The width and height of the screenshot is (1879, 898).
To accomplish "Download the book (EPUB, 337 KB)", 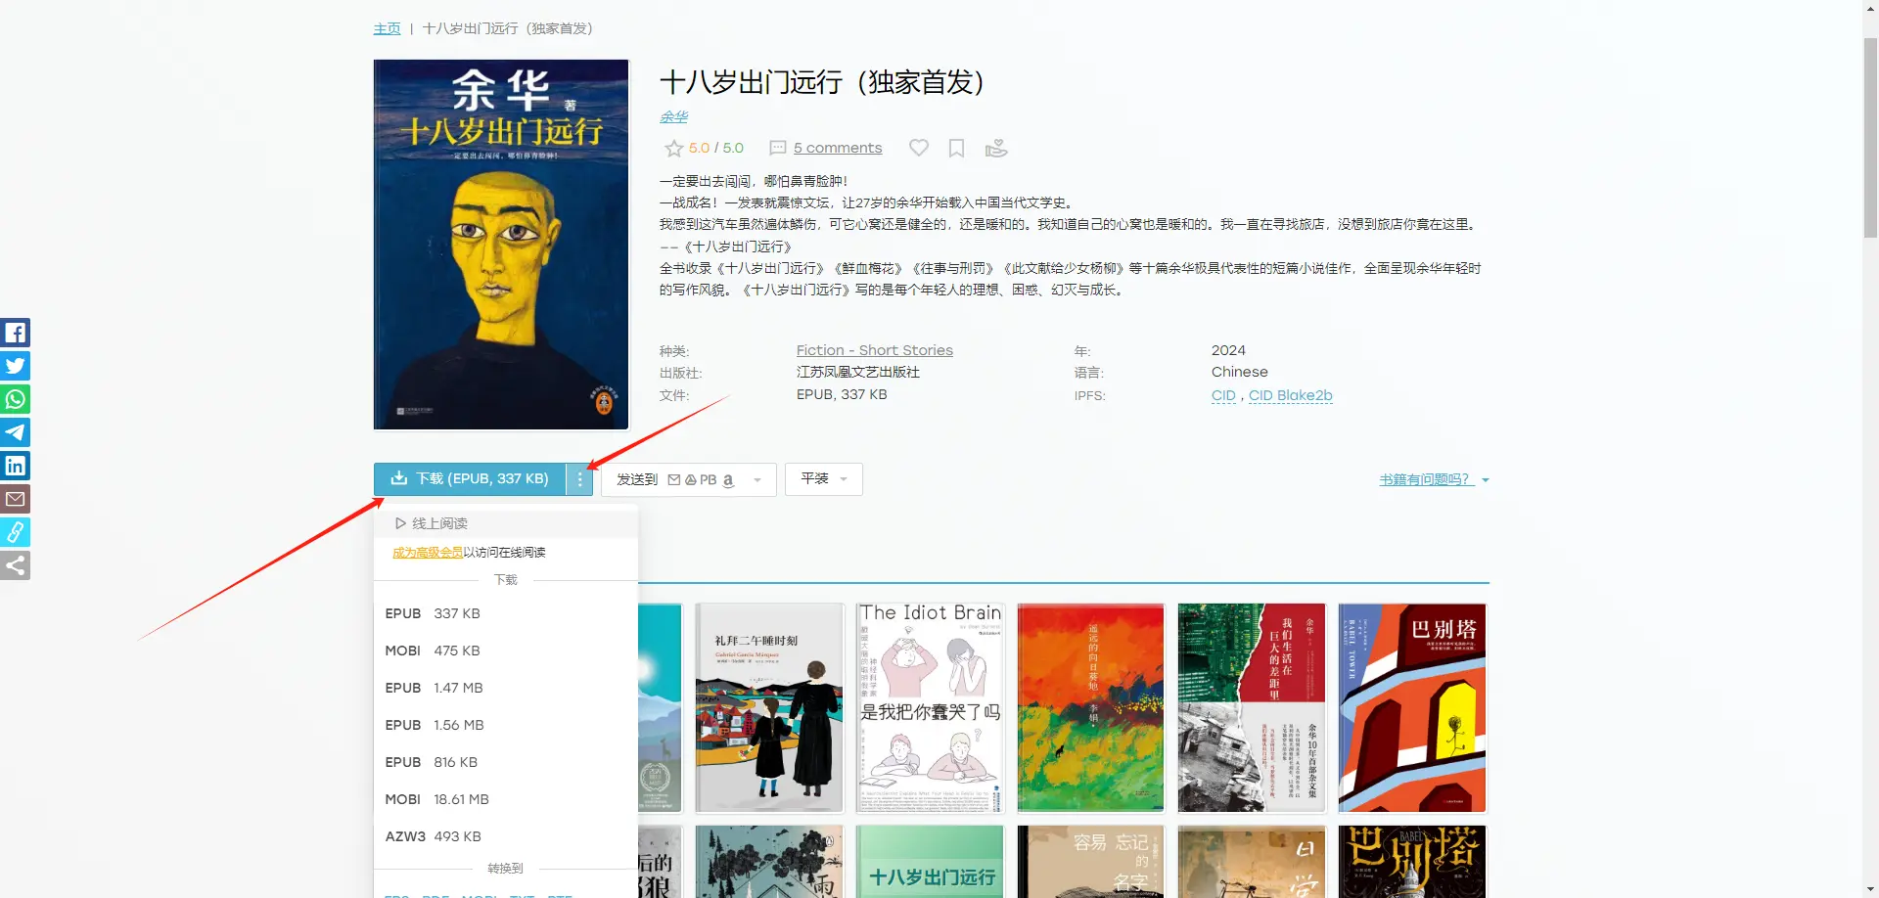I will pyautogui.click(x=470, y=479).
